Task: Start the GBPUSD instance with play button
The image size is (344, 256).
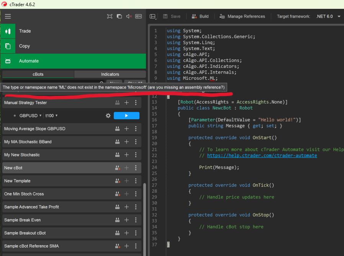Action: click(126, 116)
